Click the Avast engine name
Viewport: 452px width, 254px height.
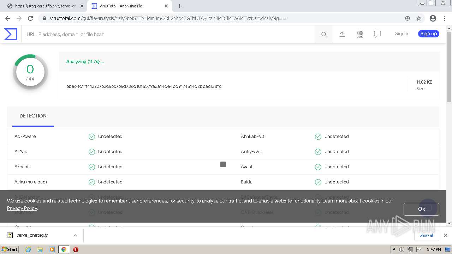[x=246, y=167]
